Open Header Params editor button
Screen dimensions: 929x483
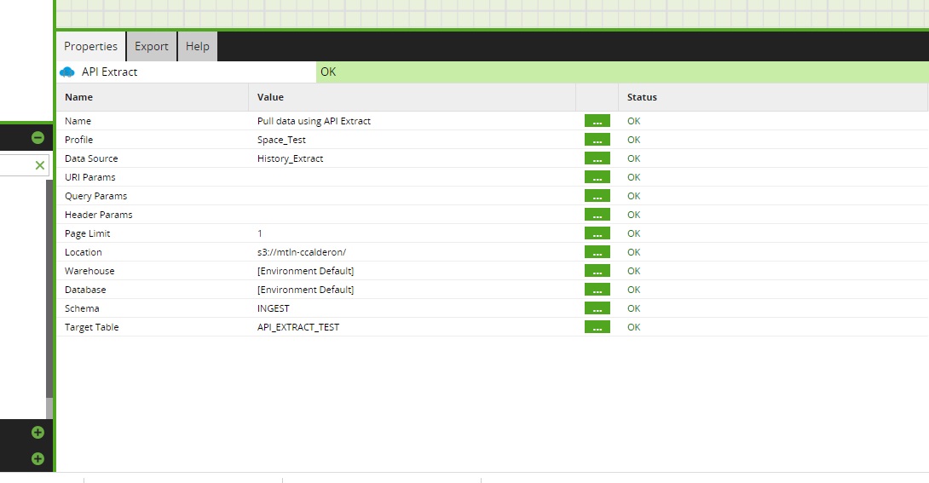pos(597,215)
